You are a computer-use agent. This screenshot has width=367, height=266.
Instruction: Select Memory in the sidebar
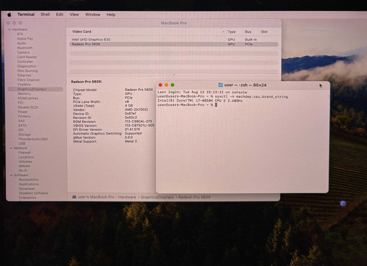point(24,94)
